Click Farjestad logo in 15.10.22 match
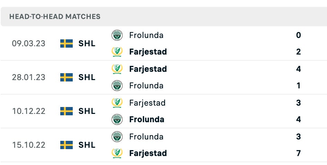The image size is (327, 165). click(117, 153)
